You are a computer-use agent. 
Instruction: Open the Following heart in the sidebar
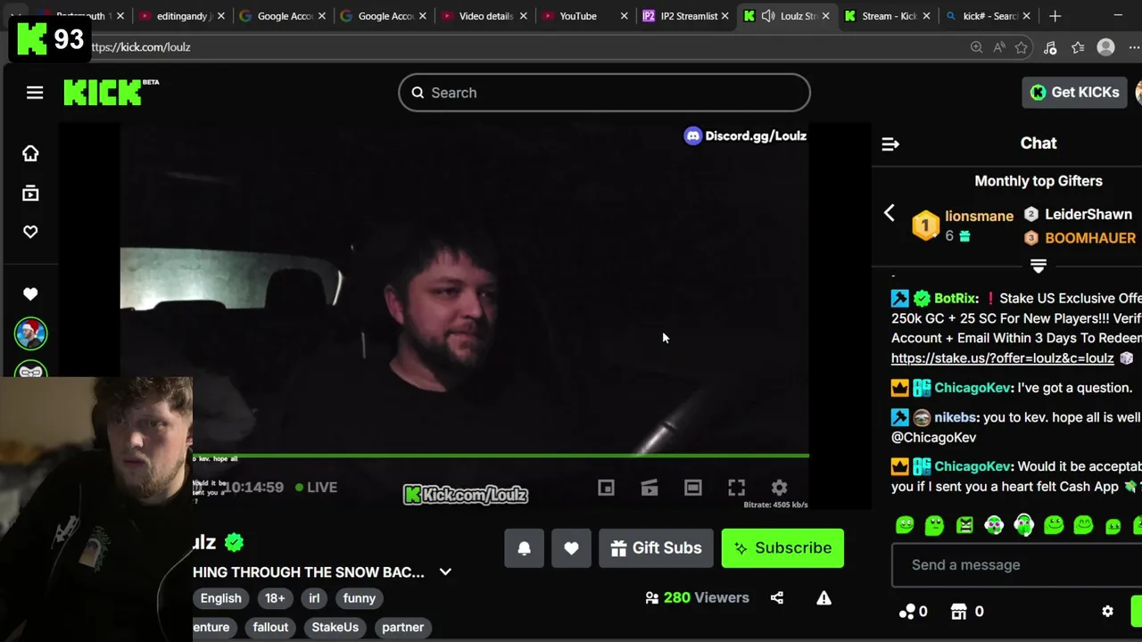click(30, 232)
